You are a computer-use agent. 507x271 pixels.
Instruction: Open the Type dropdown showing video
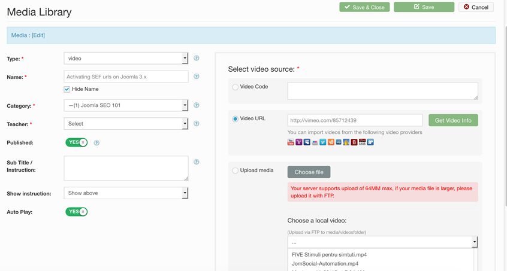[x=126, y=59]
